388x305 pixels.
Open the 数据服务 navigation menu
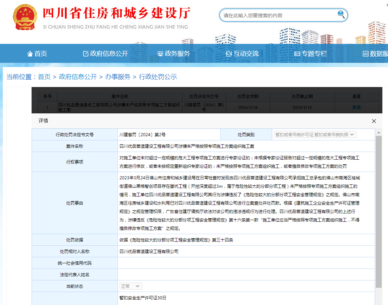(x=375, y=54)
